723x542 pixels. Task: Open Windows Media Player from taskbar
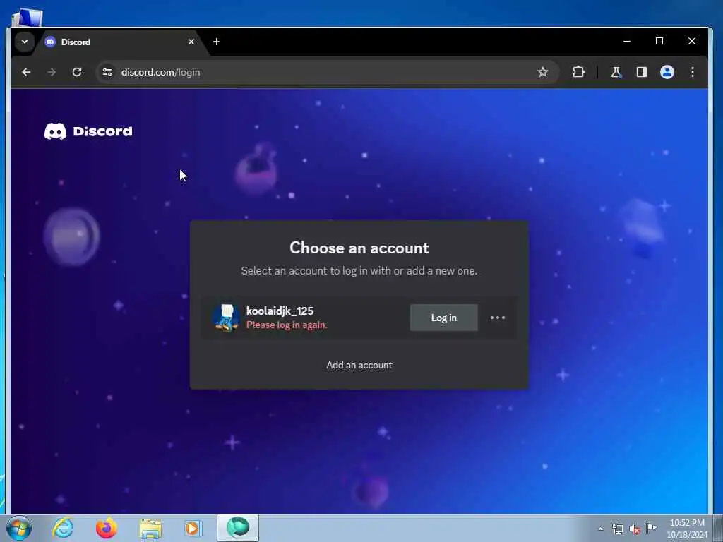tap(193, 528)
